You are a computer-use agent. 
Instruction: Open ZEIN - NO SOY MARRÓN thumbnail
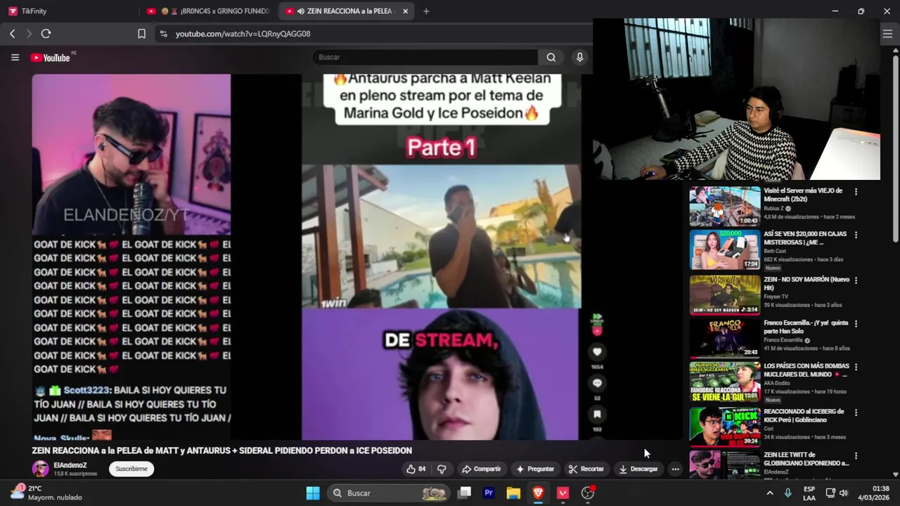click(x=724, y=294)
